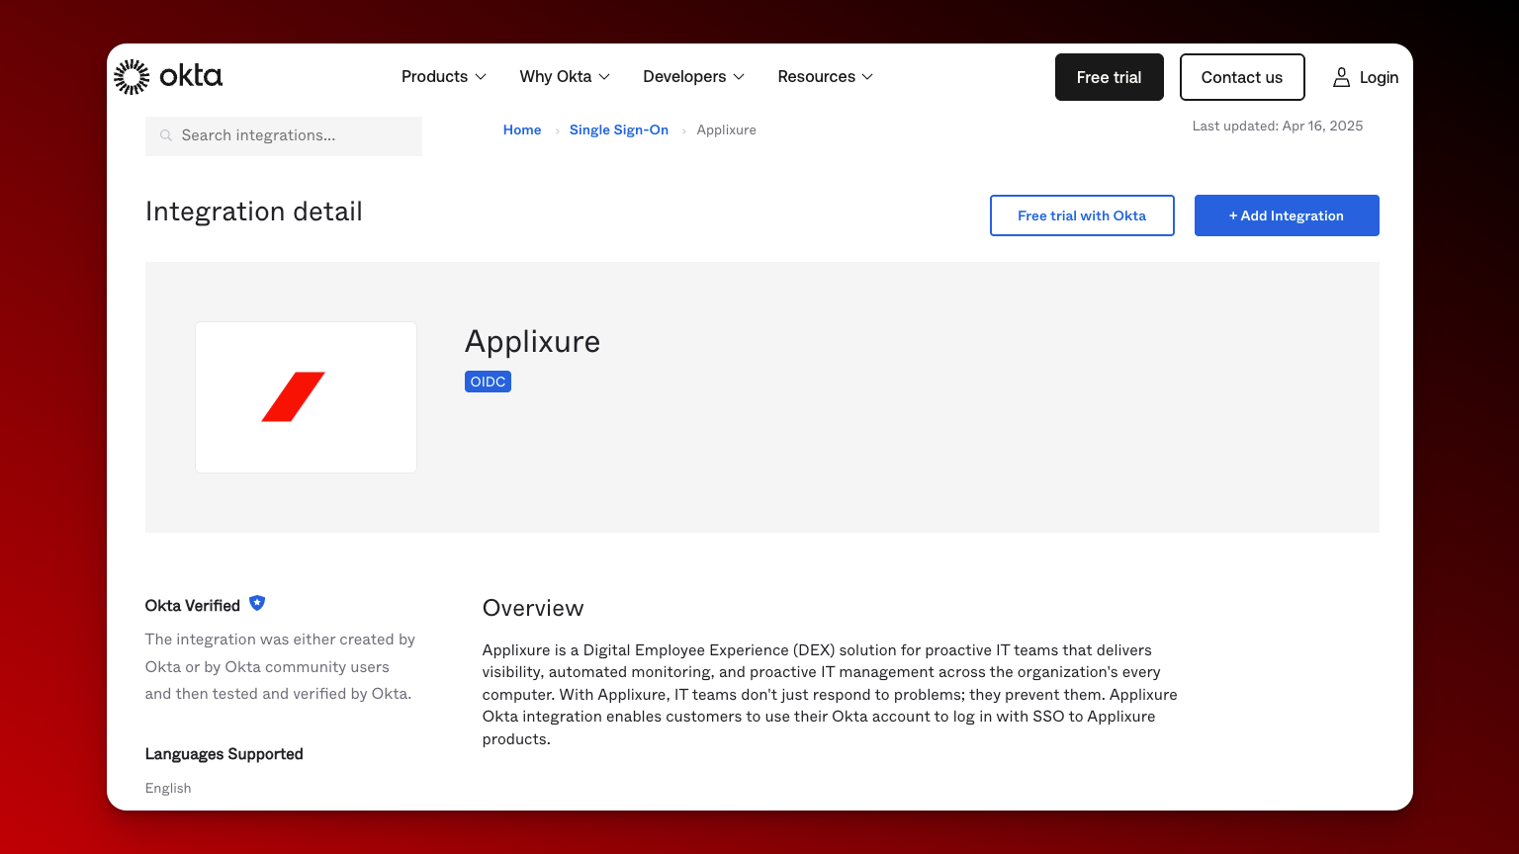Expand the Products dropdown menu
Viewport: 1519px width, 854px height.
tap(444, 77)
